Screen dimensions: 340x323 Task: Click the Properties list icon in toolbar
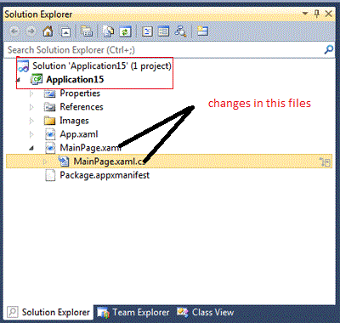[x=163, y=31]
